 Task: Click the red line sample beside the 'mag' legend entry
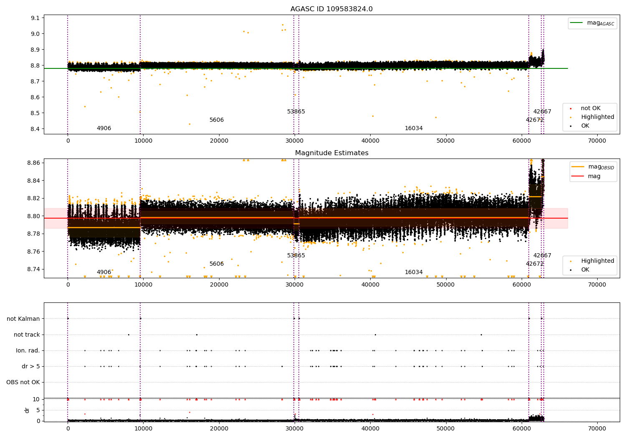tap(578, 176)
